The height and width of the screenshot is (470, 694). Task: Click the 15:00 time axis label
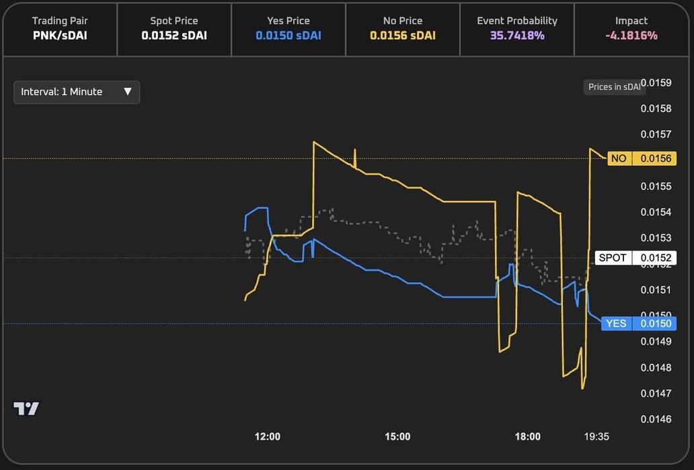[x=397, y=436]
